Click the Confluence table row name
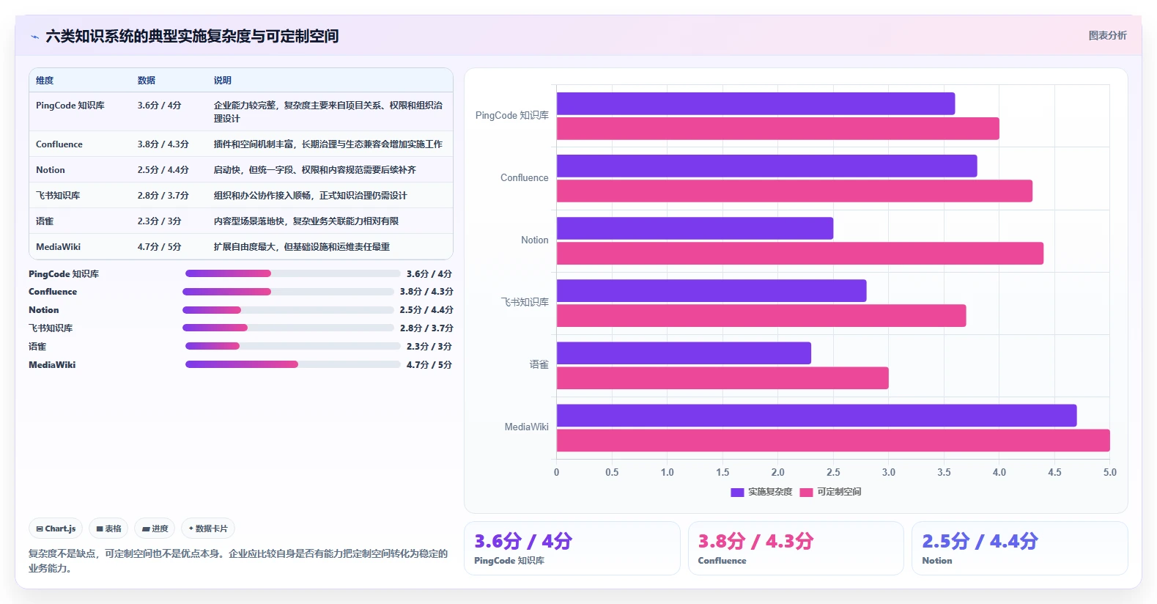1157x604 pixels. point(59,144)
